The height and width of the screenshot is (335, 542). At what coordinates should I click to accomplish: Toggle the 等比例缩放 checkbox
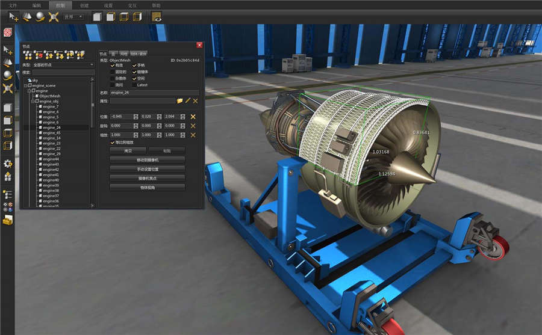coord(112,143)
